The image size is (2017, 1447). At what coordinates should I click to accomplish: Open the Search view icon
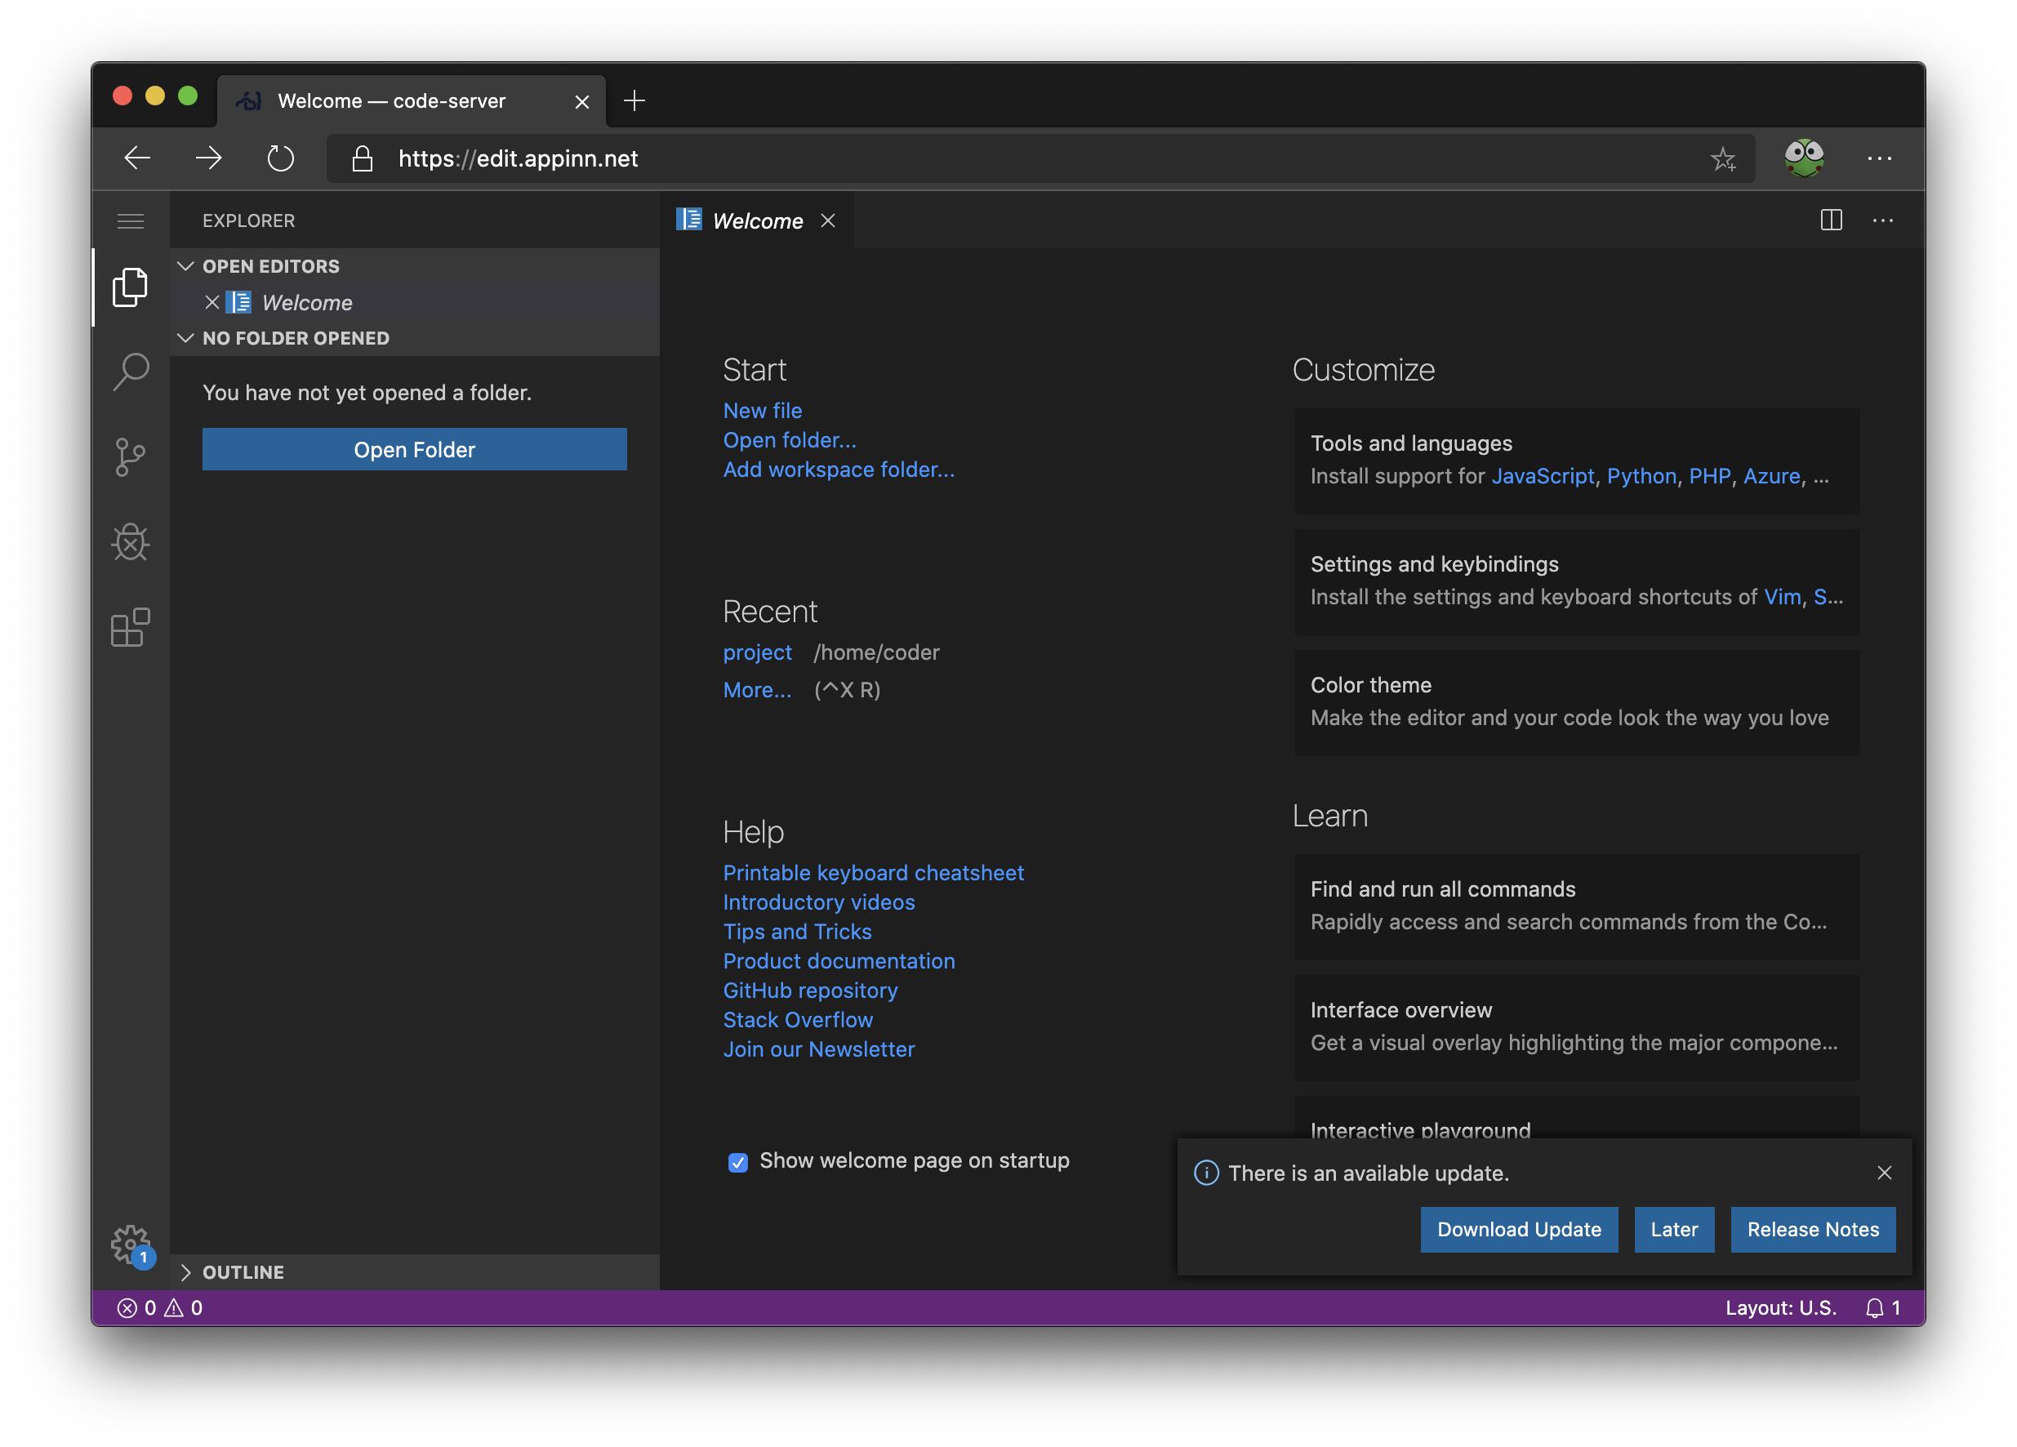point(130,371)
